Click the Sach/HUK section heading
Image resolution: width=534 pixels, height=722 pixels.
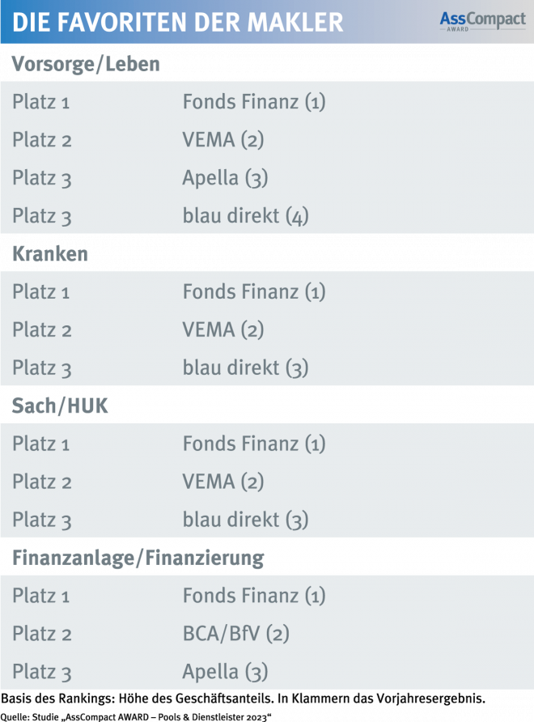coord(60,406)
